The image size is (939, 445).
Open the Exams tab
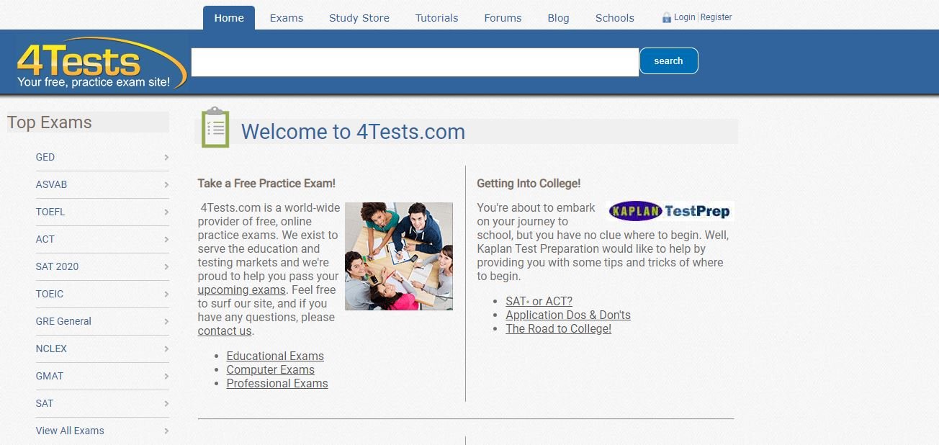tap(287, 18)
